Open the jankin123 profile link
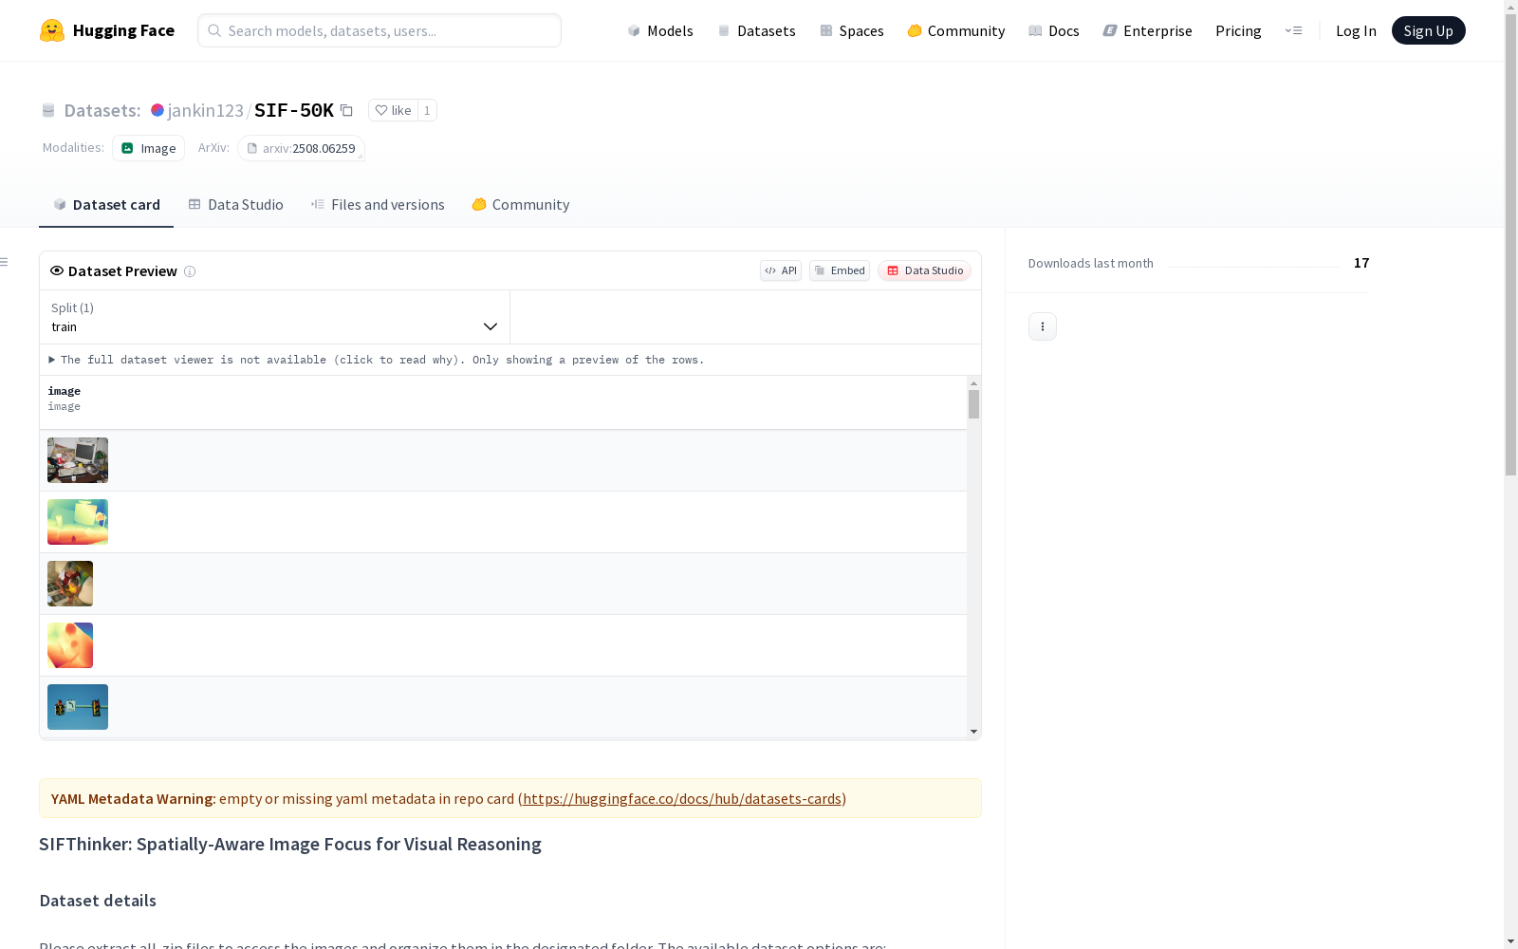 click(x=206, y=110)
